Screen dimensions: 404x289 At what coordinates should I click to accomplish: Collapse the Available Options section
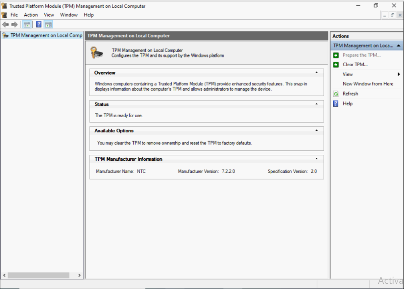click(316, 131)
